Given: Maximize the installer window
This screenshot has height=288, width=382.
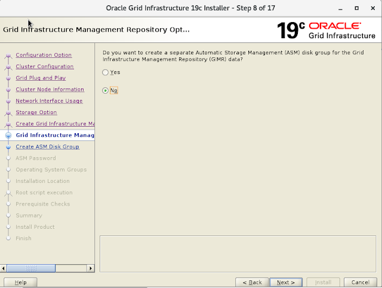Looking at the screenshot, I should point(356,8).
